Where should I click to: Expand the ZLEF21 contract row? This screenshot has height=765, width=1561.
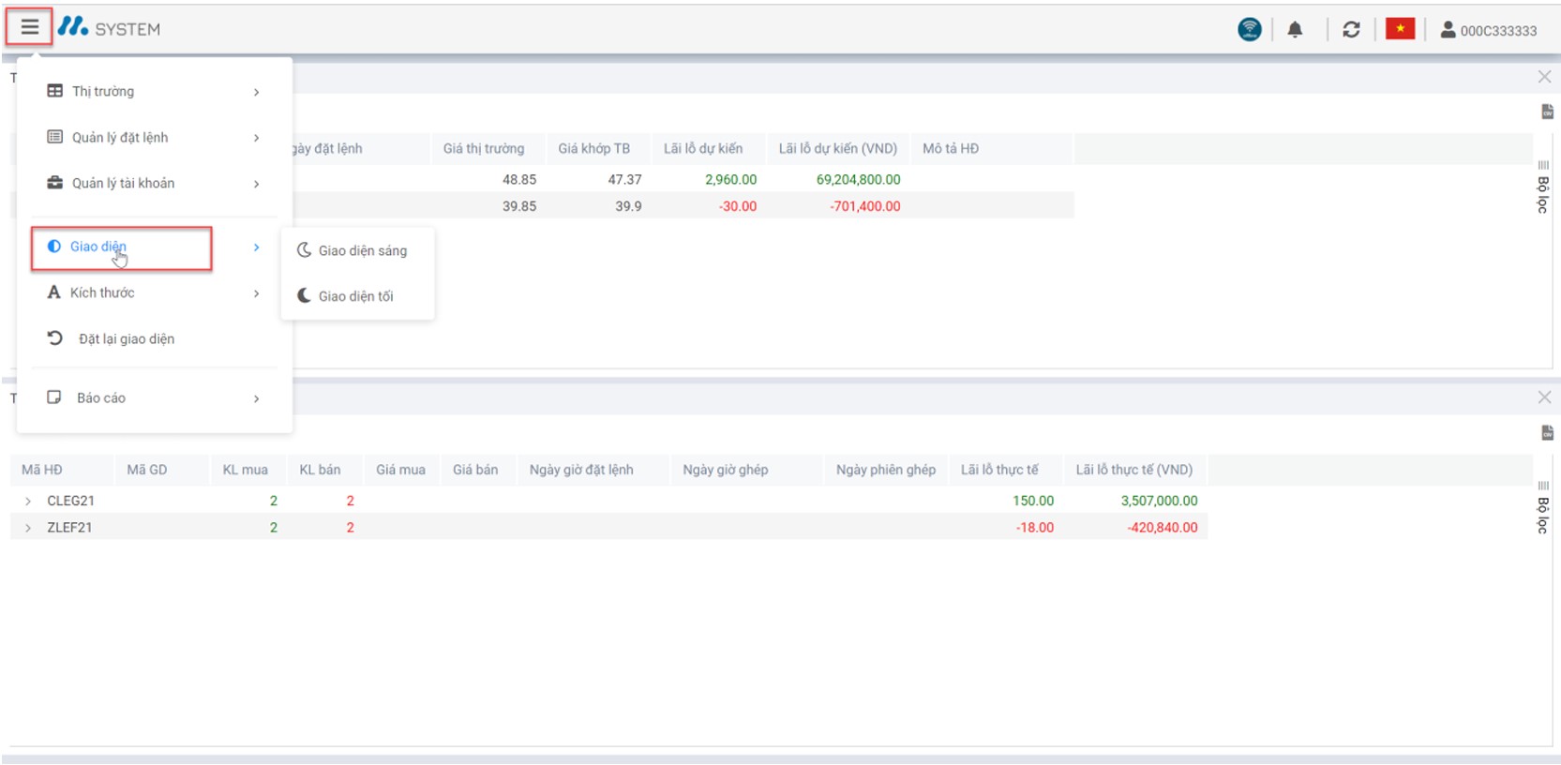[28, 528]
